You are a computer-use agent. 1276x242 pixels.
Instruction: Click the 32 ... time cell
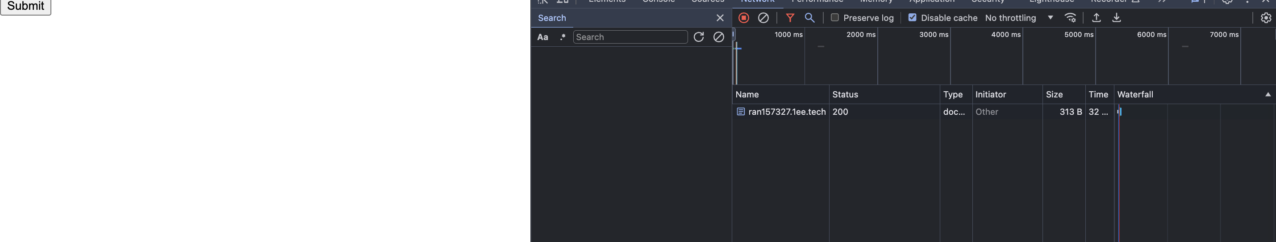[x=1100, y=112]
